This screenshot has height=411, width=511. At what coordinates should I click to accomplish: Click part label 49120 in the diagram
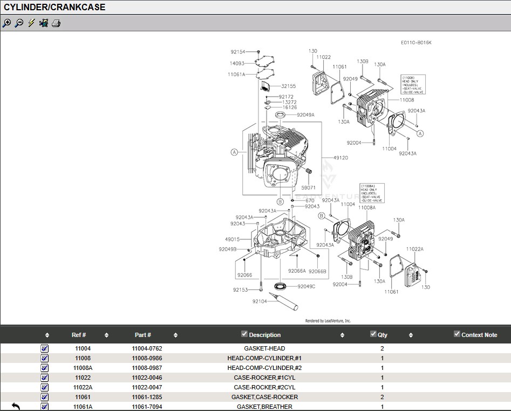pos(340,158)
